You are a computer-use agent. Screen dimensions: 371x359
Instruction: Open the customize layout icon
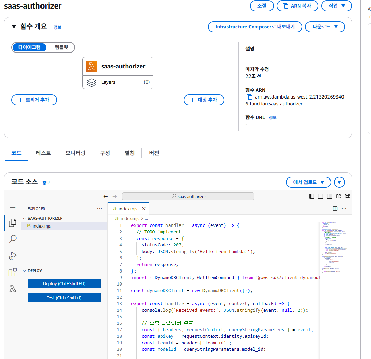(338, 196)
